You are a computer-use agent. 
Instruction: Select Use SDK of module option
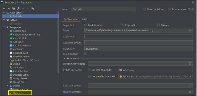pos(89,70)
